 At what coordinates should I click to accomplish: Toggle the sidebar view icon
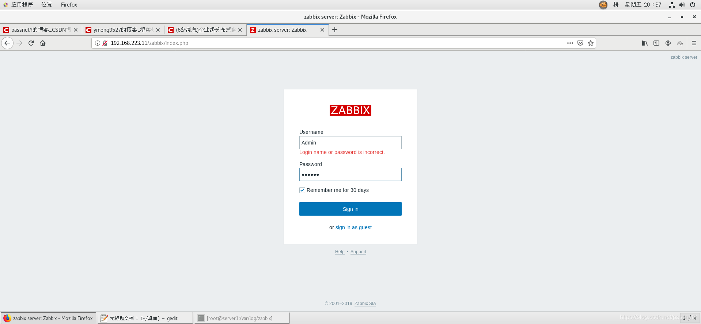pyautogui.click(x=656, y=43)
